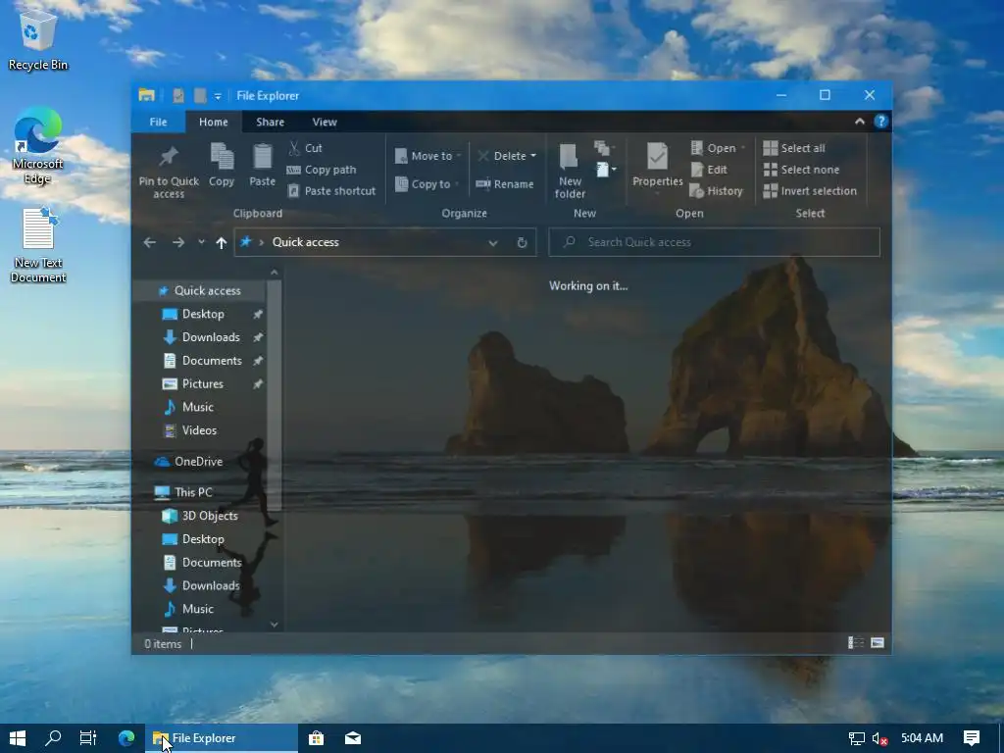Open the Move to dropdown
Viewport: 1004px width, 753px height.
[x=428, y=156]
